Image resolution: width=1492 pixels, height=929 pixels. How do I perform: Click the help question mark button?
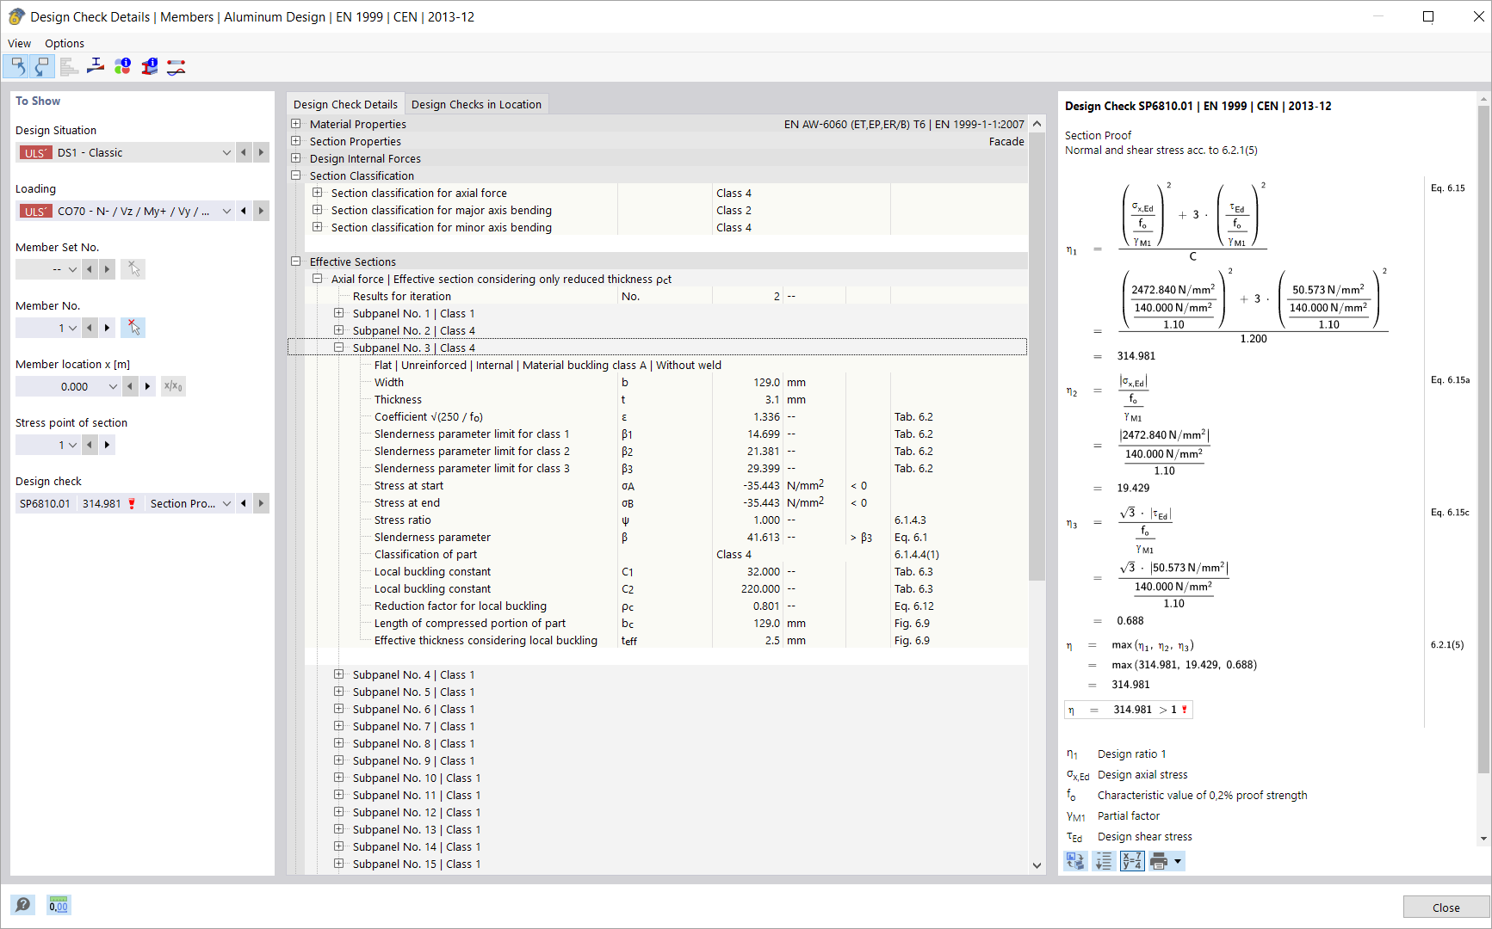22,904
